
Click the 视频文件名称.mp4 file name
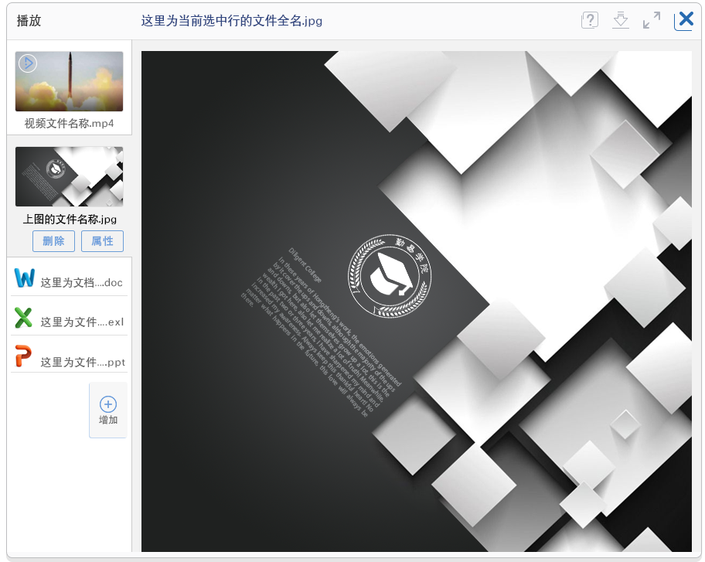[x=69, y=123]
